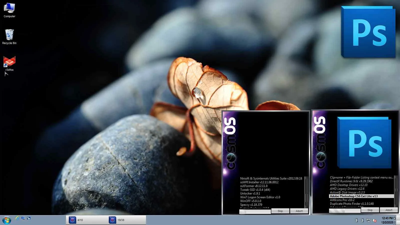Select "DirectX Runtimes 9.0c v9.29.1962" entry
400x225 pixels.
point(351,181)
